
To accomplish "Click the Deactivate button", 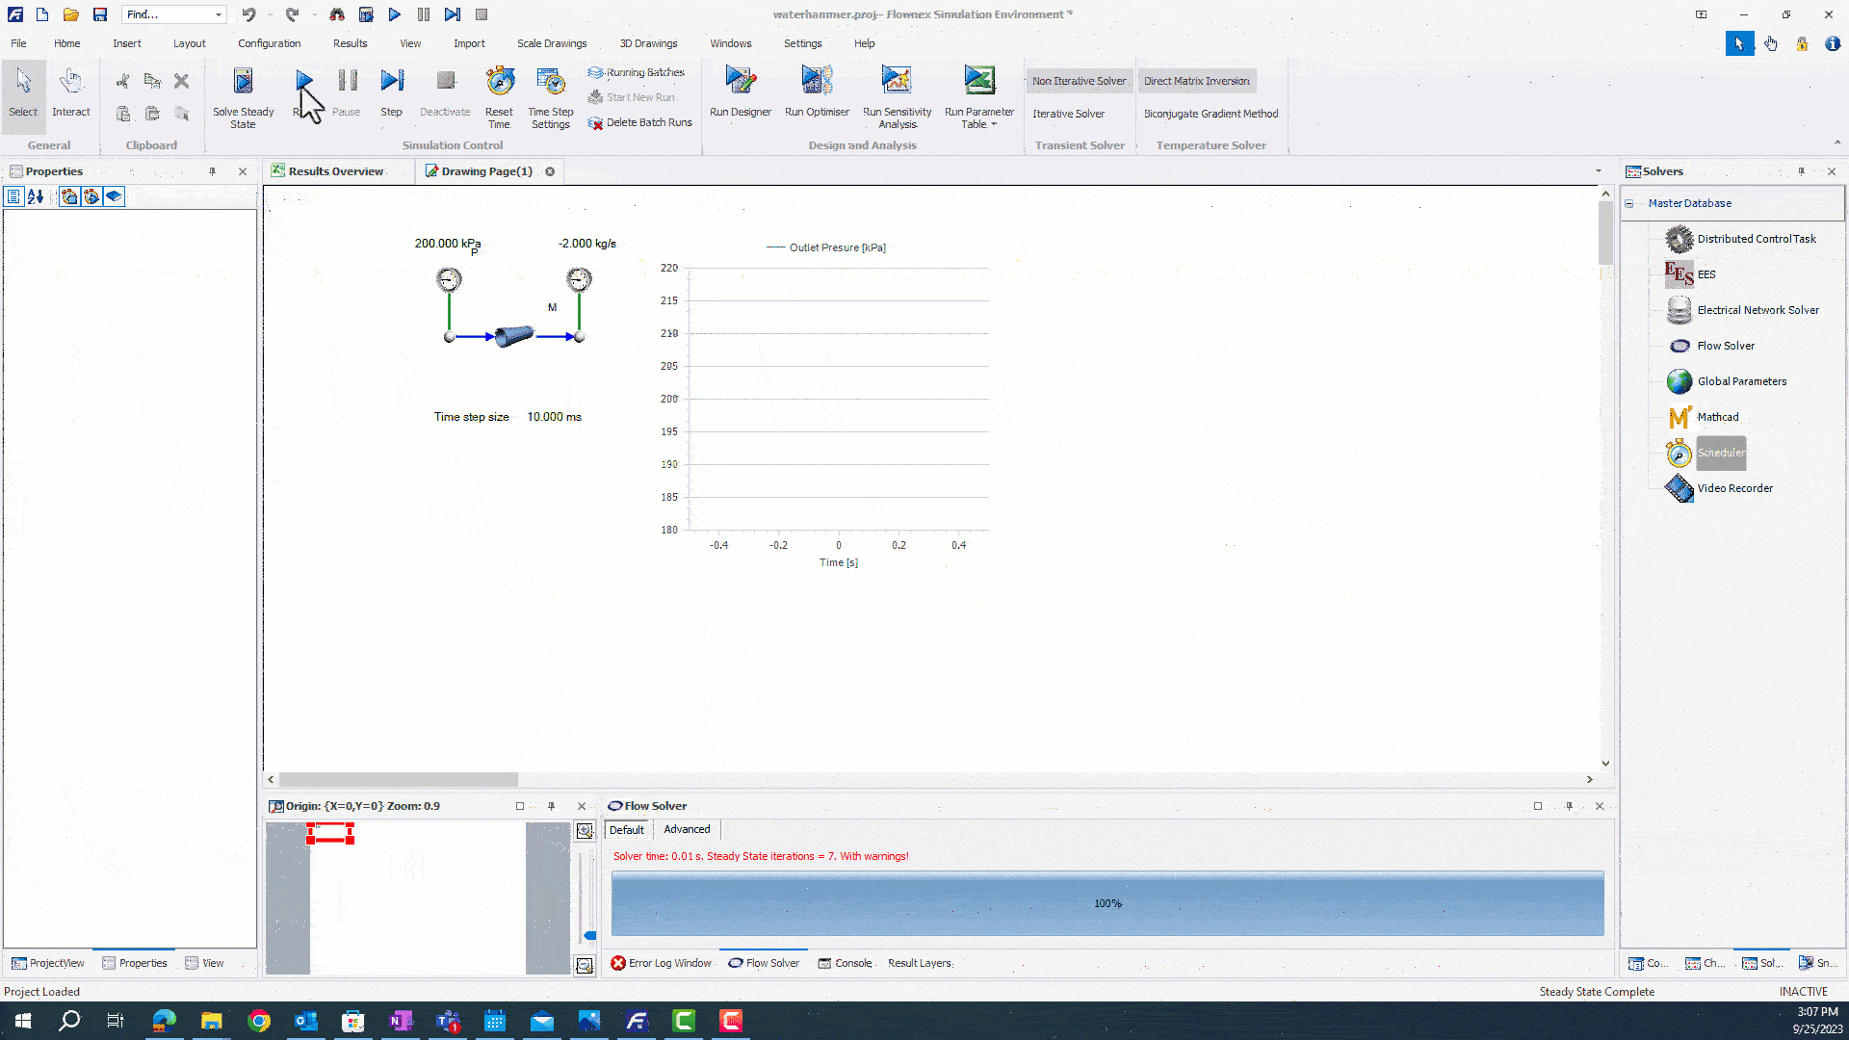I will (445, 93).
